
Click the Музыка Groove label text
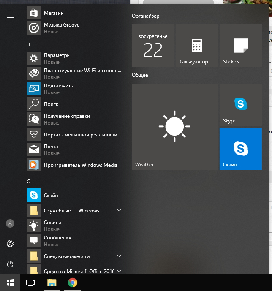coord(62,25)
